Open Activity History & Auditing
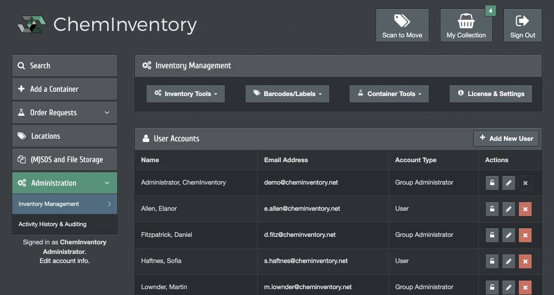 pos(64,224)
